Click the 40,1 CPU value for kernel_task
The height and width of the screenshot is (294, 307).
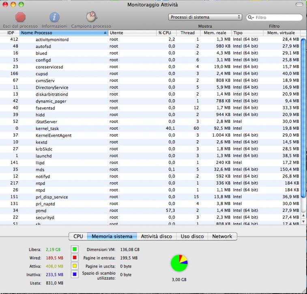coord(170,128)
